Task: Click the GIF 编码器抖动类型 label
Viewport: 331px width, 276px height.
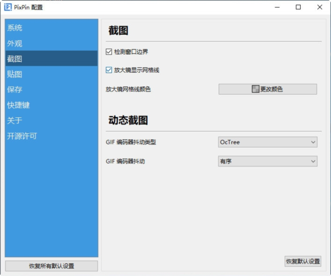Action: click(131, 142)
